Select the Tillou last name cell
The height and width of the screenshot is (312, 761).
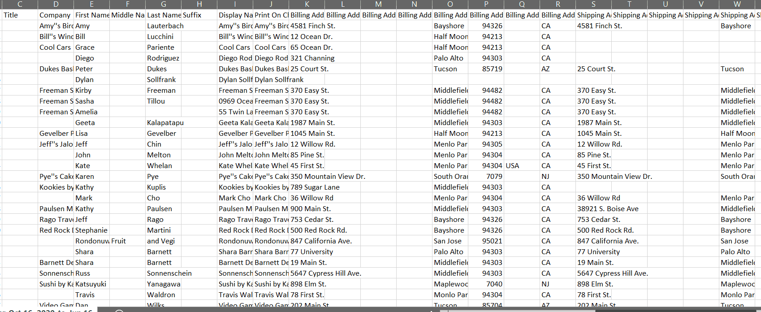click(x=164, y=101)
